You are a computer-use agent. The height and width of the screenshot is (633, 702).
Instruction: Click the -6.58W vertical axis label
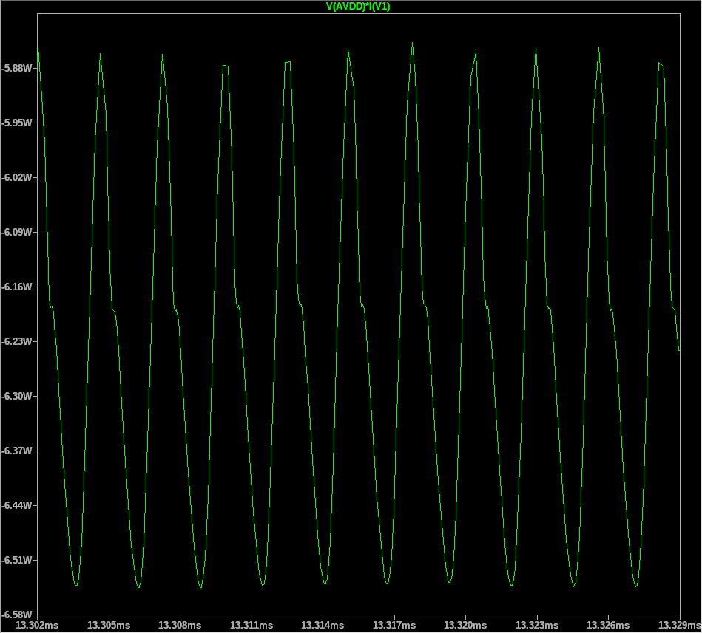pyautogui.click(x=17, y=615)
